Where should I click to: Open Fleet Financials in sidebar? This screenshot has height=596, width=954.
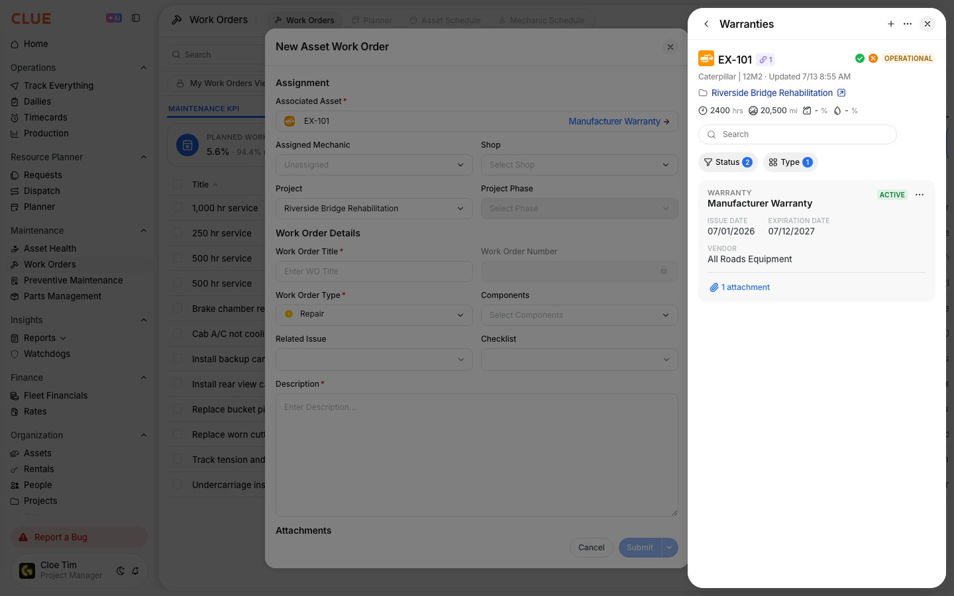56,395
